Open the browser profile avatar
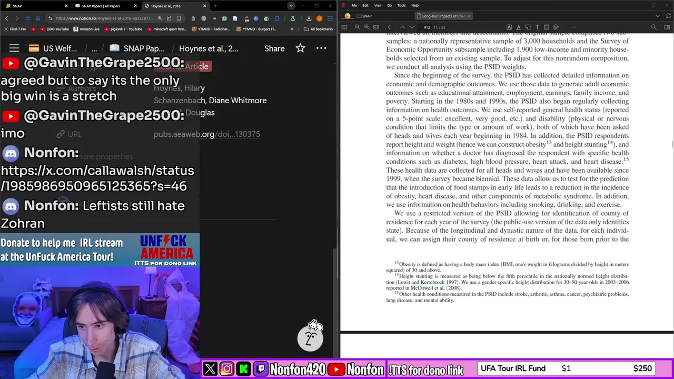The width and height of the screenshot is (674, 379). pos(319,18)
